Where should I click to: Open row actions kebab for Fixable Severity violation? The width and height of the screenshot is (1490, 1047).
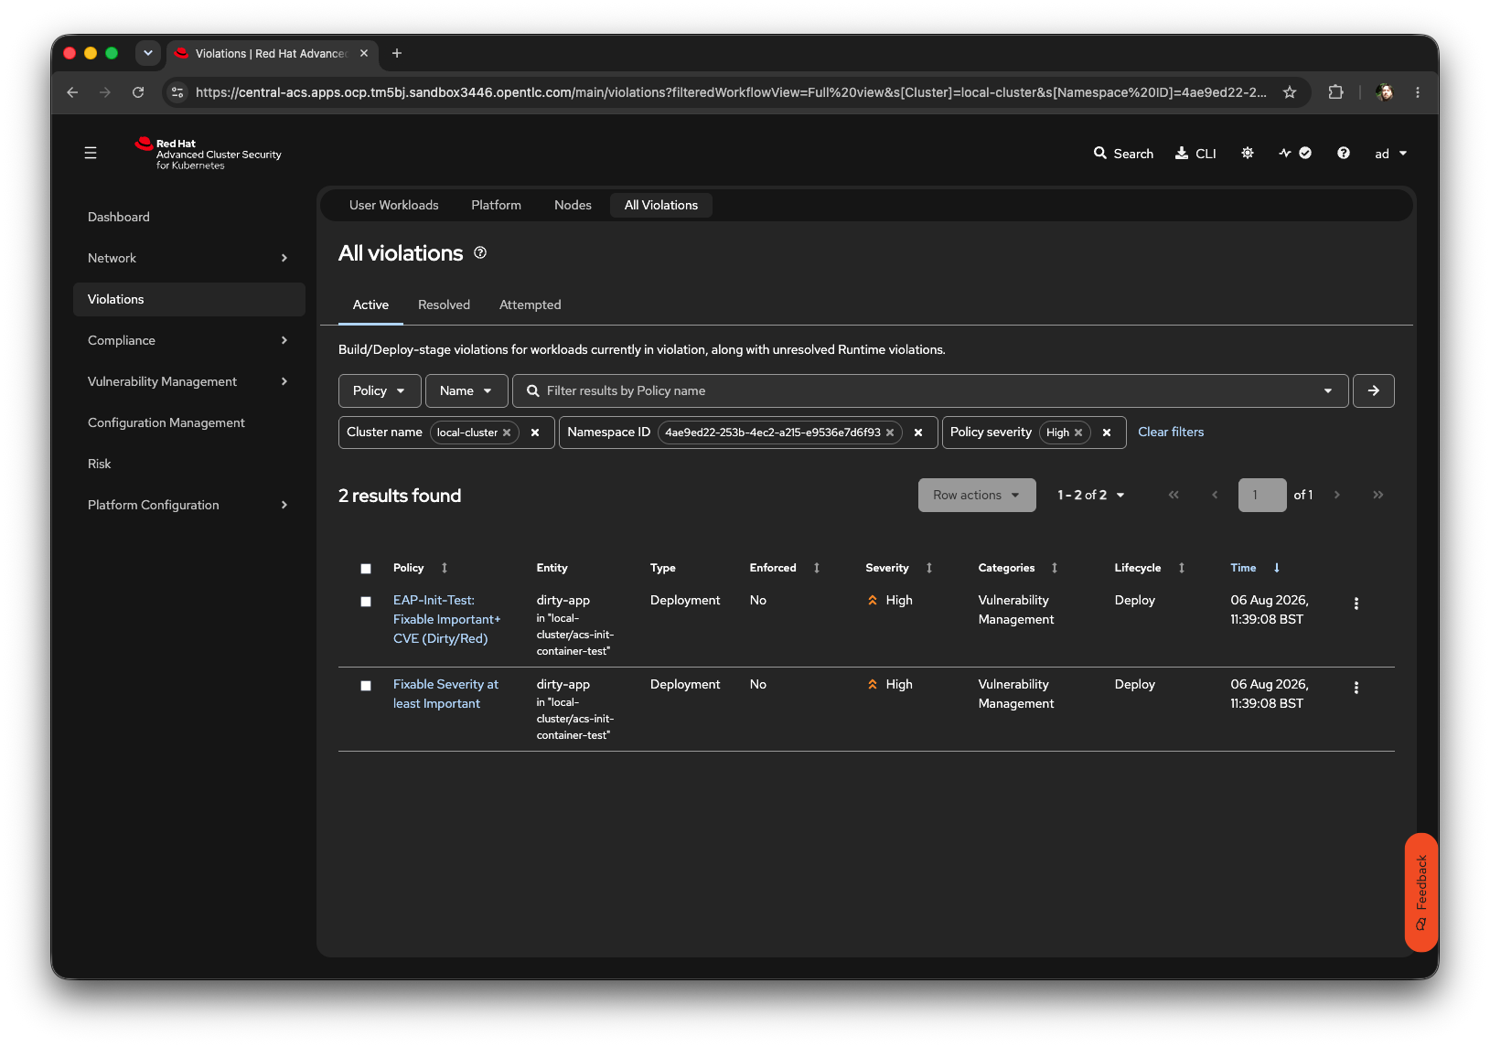click(x=1356, y=688)
